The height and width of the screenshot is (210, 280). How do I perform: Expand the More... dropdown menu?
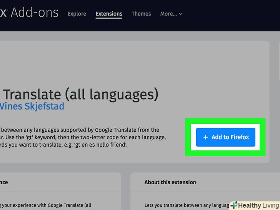pyautogui.click(x=171, y=14)
